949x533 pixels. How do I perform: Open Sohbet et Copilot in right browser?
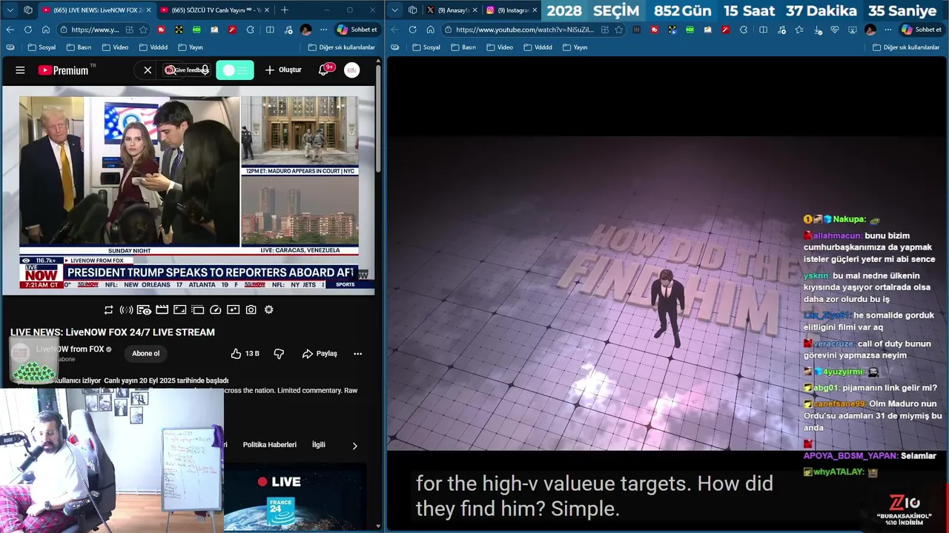pyautogui.click(x=921, y=30)
